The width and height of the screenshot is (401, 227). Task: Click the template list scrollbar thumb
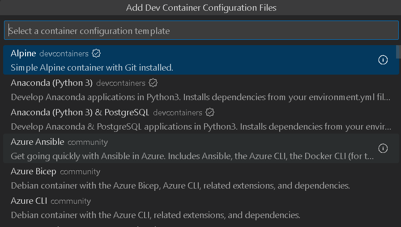(398, 52)
